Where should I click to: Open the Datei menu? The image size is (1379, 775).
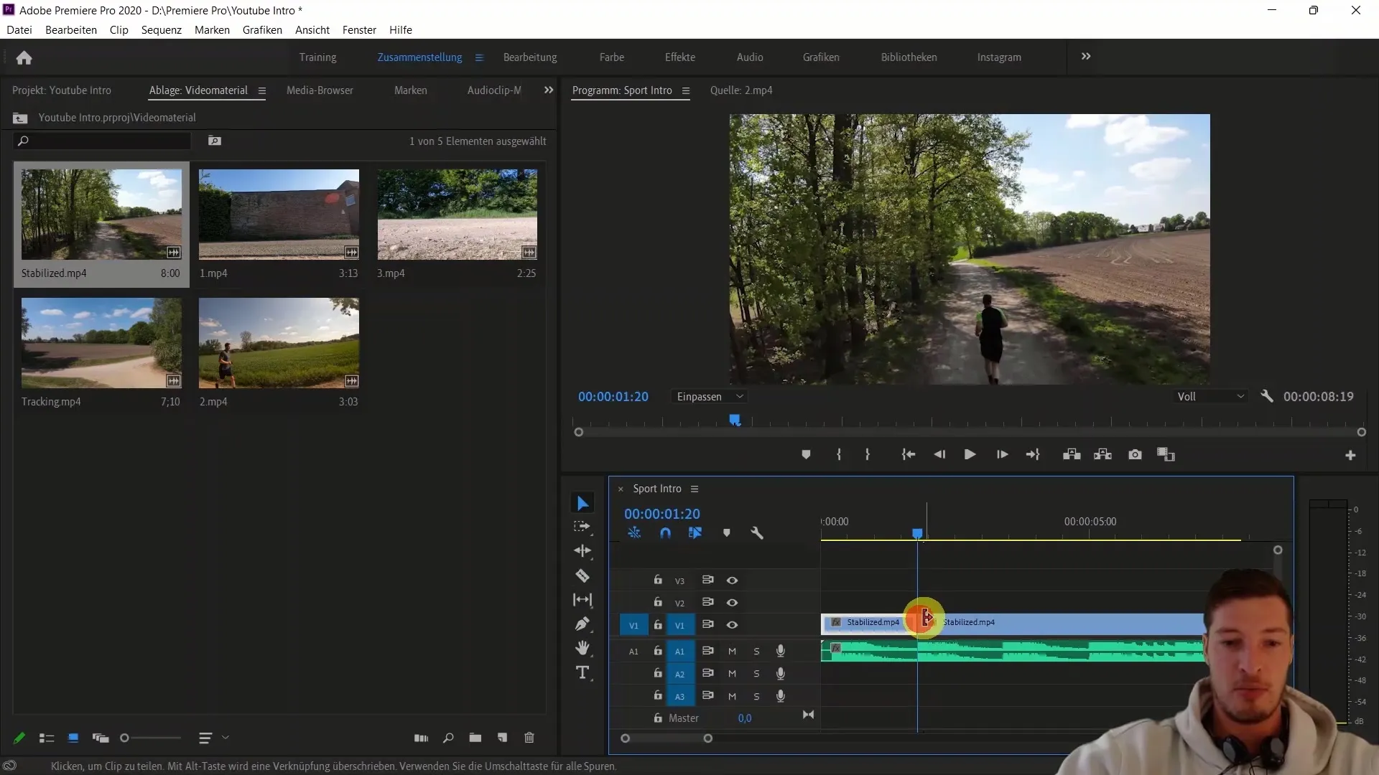(19, 30)
